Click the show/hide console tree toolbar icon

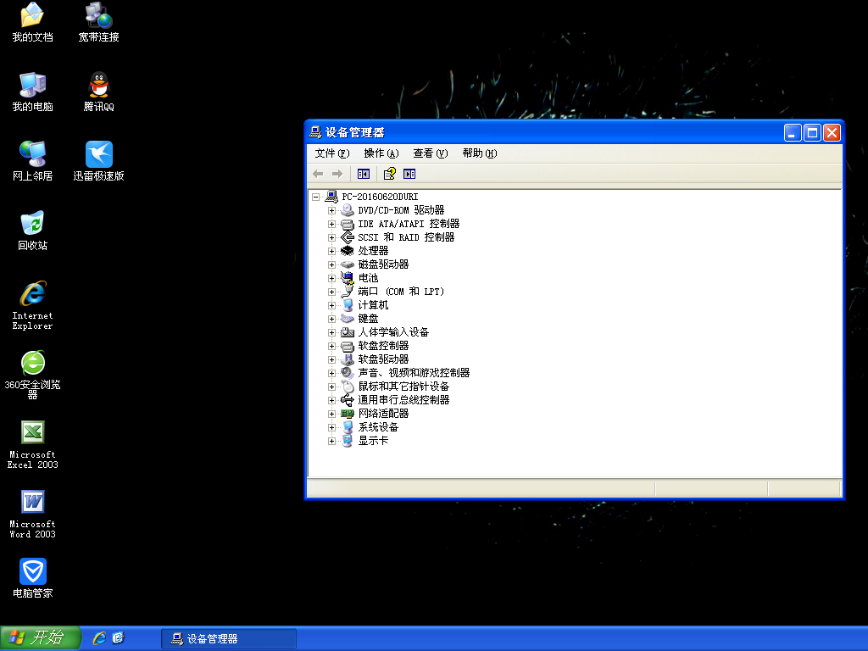point(364,174)
